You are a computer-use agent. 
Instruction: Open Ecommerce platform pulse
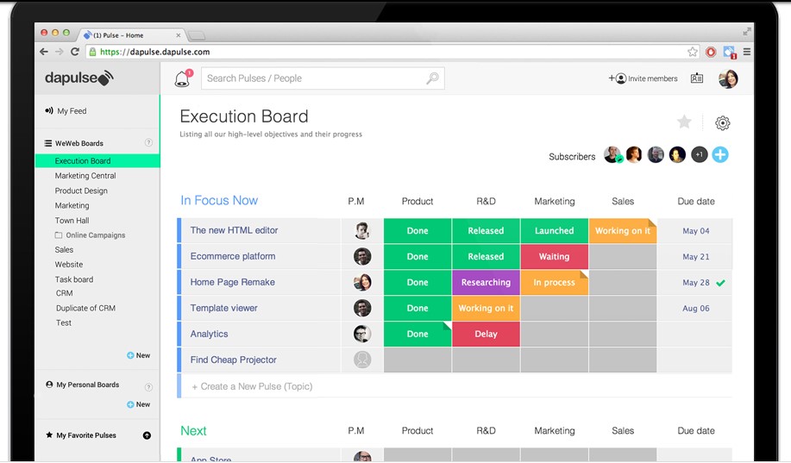click(233, 256)
